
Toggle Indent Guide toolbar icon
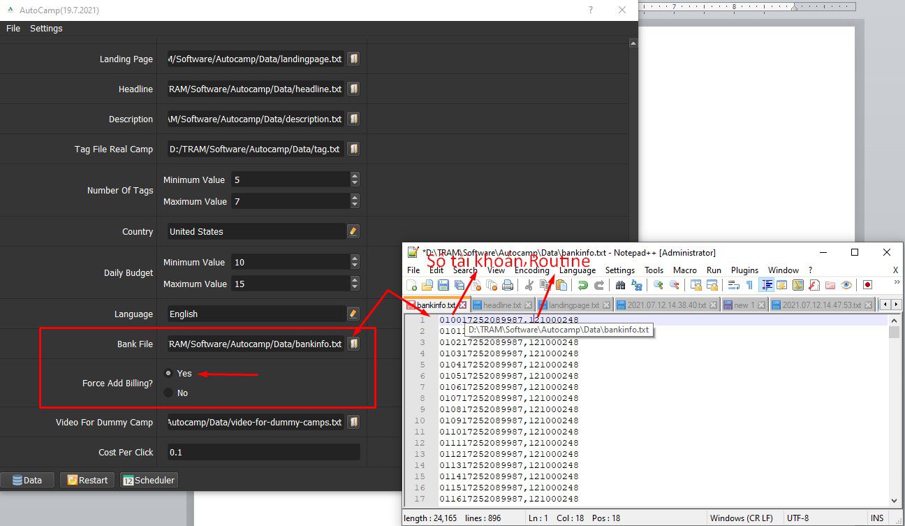767,285
